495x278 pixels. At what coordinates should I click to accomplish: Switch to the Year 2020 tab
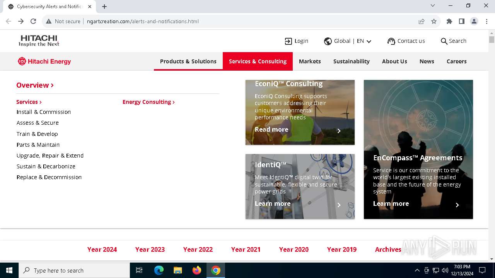pyautogui.click(x=294, y=249)
